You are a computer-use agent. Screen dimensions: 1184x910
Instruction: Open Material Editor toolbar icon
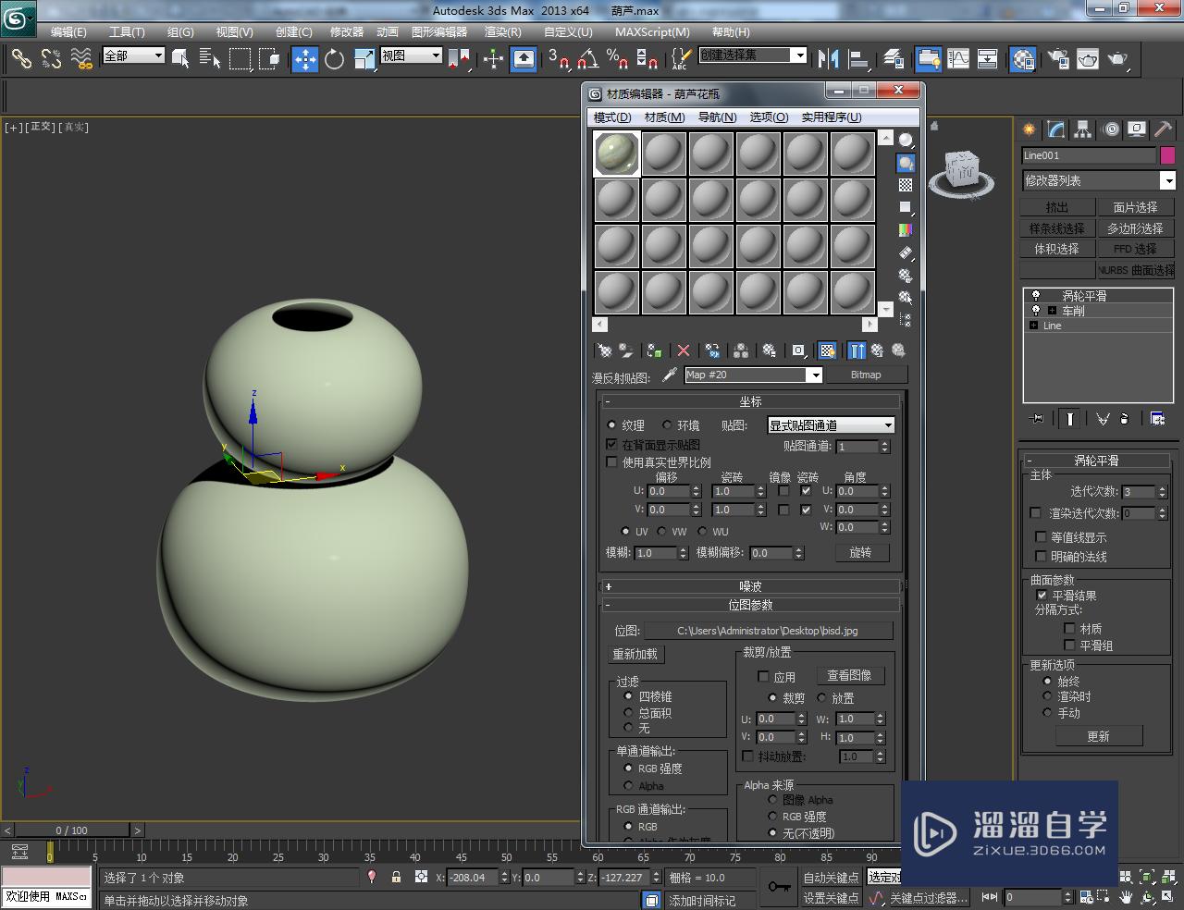pyautogui.click(x=1022, y=59)
